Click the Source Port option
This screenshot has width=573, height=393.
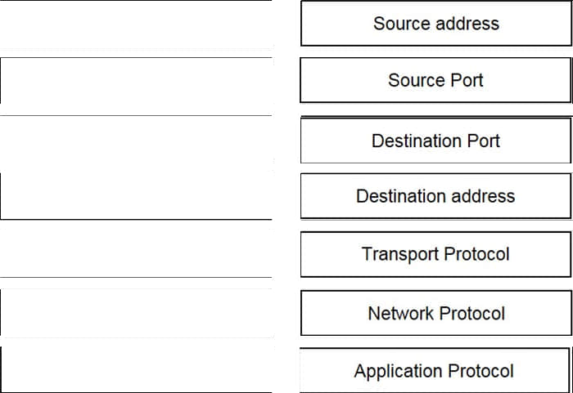435,80
